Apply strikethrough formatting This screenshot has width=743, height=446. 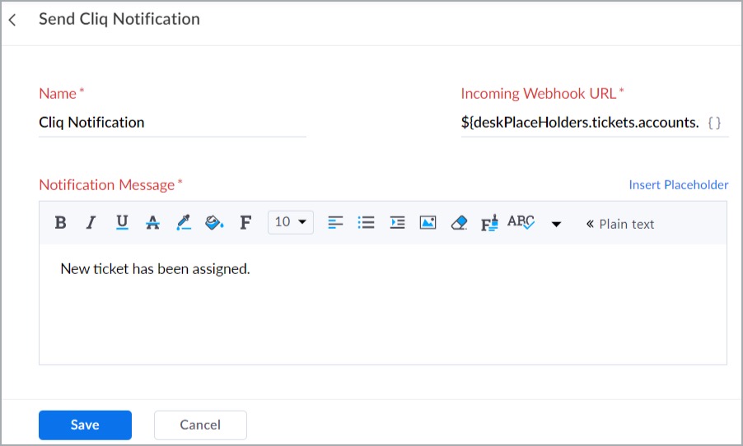[x=152, y=222]
